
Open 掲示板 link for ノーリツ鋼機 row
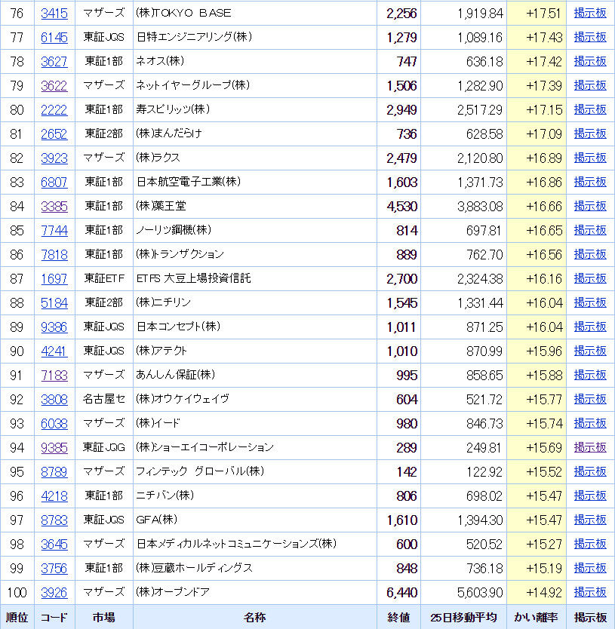tap(590, 230)
